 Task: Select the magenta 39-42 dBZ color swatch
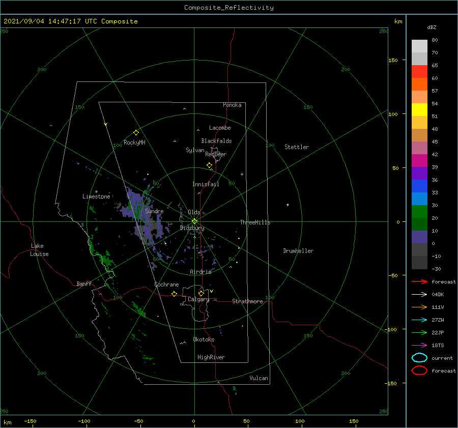419,161
